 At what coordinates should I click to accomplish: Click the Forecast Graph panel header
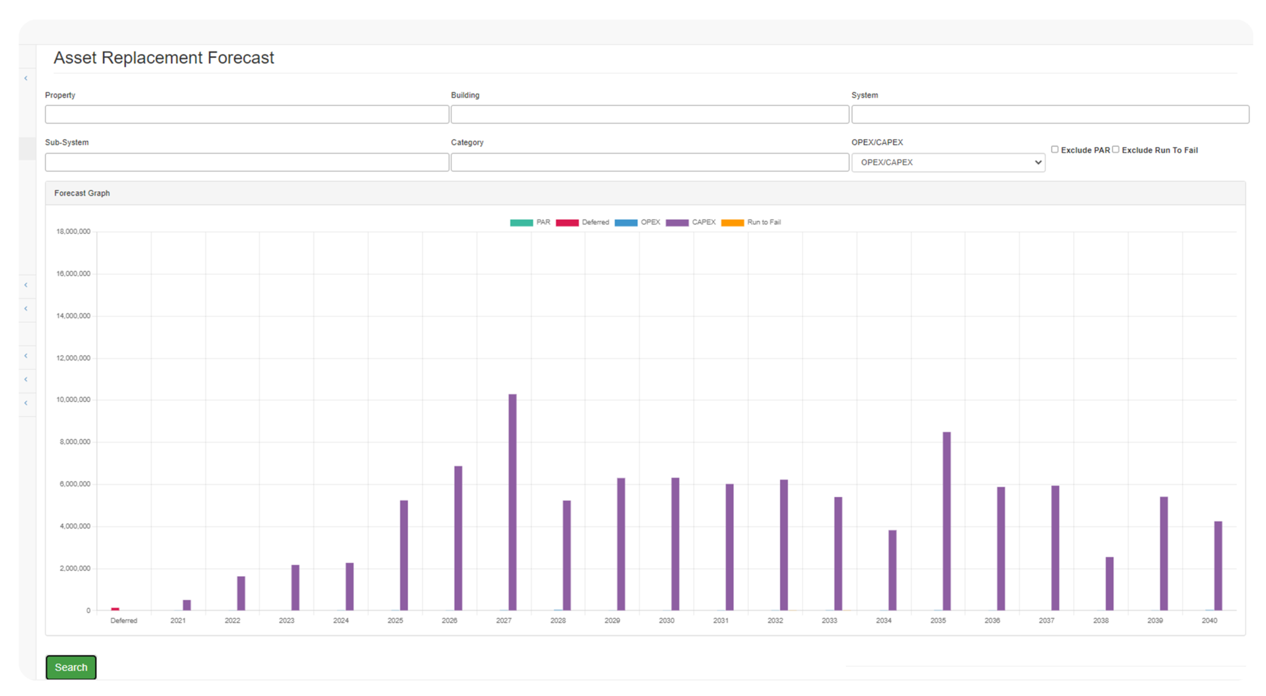[646, 193]
